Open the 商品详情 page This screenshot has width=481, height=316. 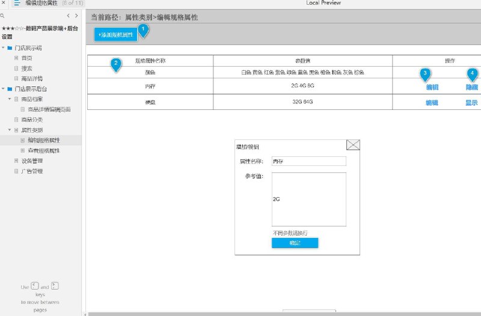click(32, 79)
